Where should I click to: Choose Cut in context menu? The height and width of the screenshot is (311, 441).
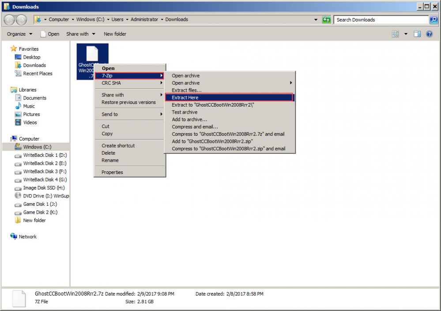(x=130, y=126)
